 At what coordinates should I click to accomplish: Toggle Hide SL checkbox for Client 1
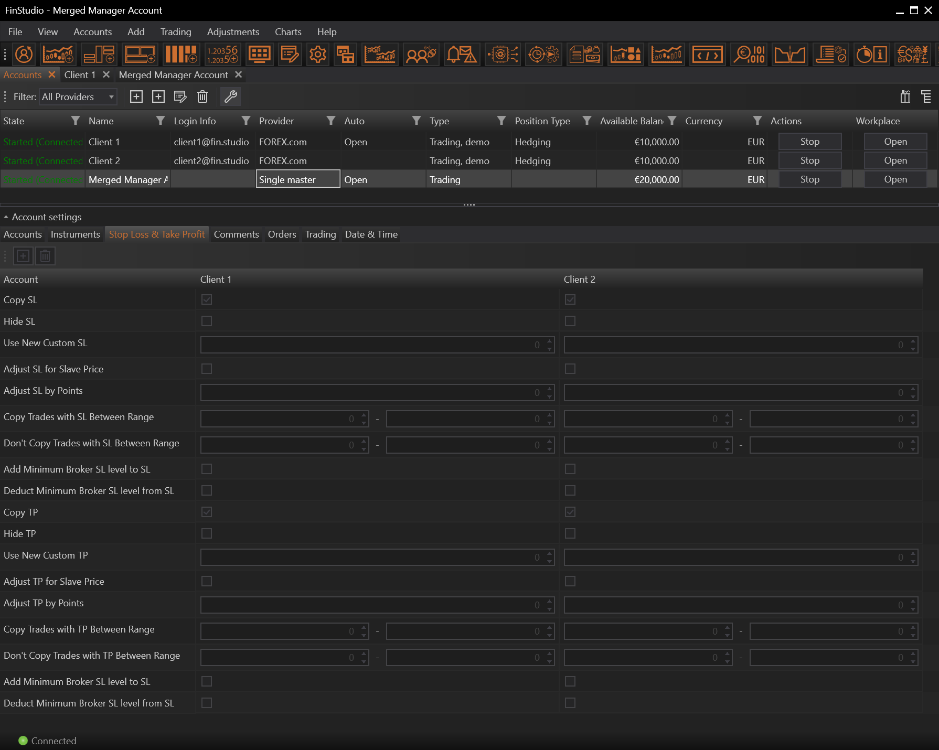(x=207, y=321)
